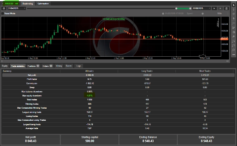This screenshot has width=237, height=146.
Task: Start the backtest with the play button
Action: click(214, 8)
